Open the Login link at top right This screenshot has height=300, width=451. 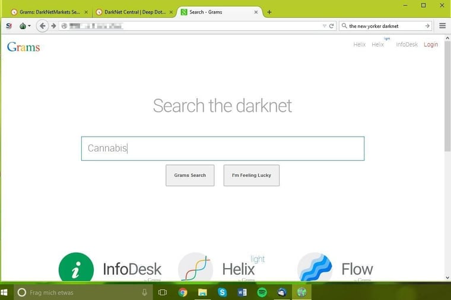pyautogui.click(x=431, y=44)
